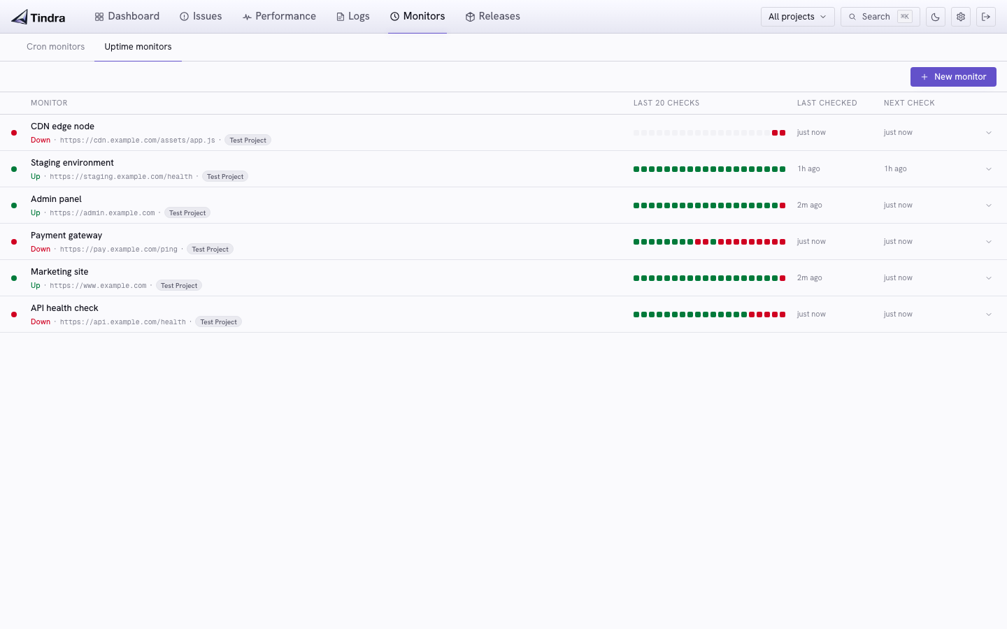Expand the API health check row chevron
This screenshot has width=1007, height=629.
[989, 314]
